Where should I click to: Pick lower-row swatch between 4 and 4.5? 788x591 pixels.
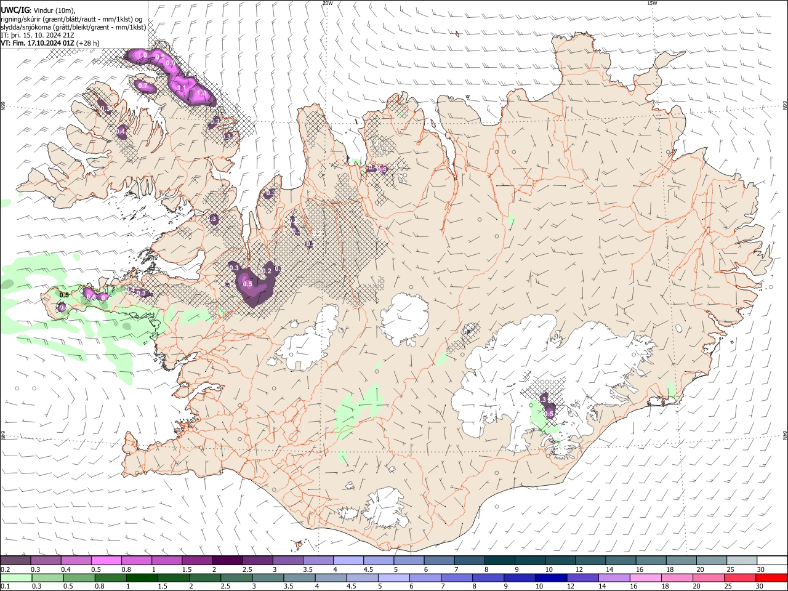click(331, 577)
